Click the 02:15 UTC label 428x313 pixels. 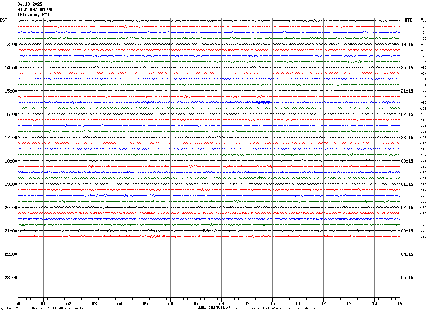(x=407, y=208)
